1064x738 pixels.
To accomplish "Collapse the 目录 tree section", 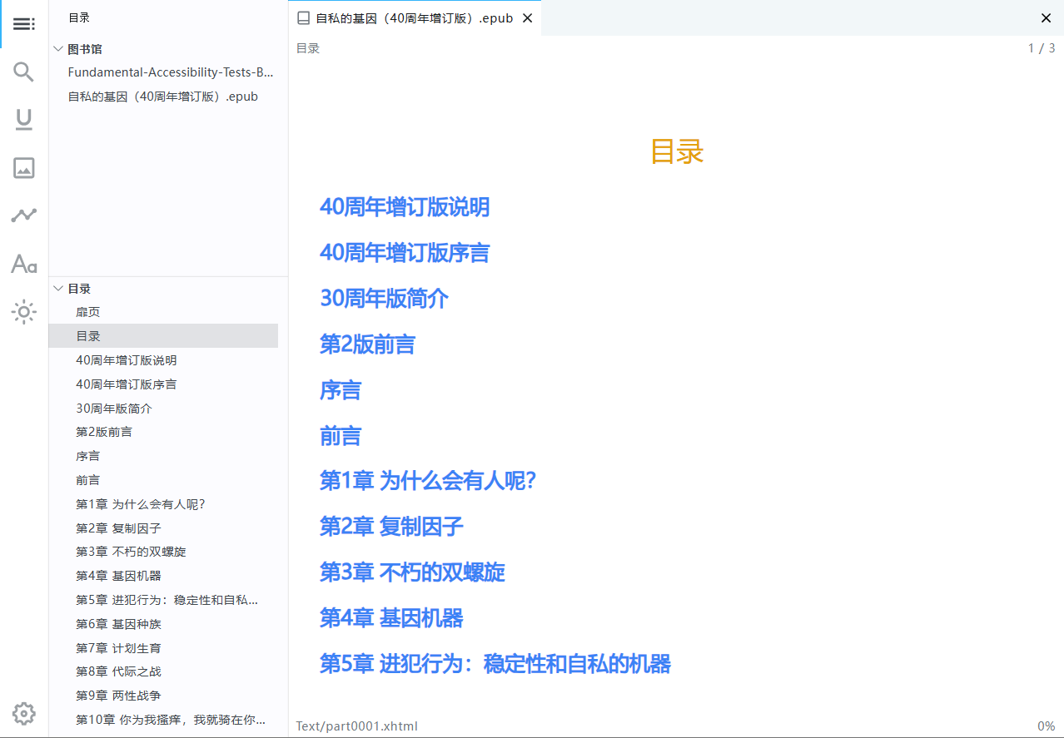I will (58, 289).
